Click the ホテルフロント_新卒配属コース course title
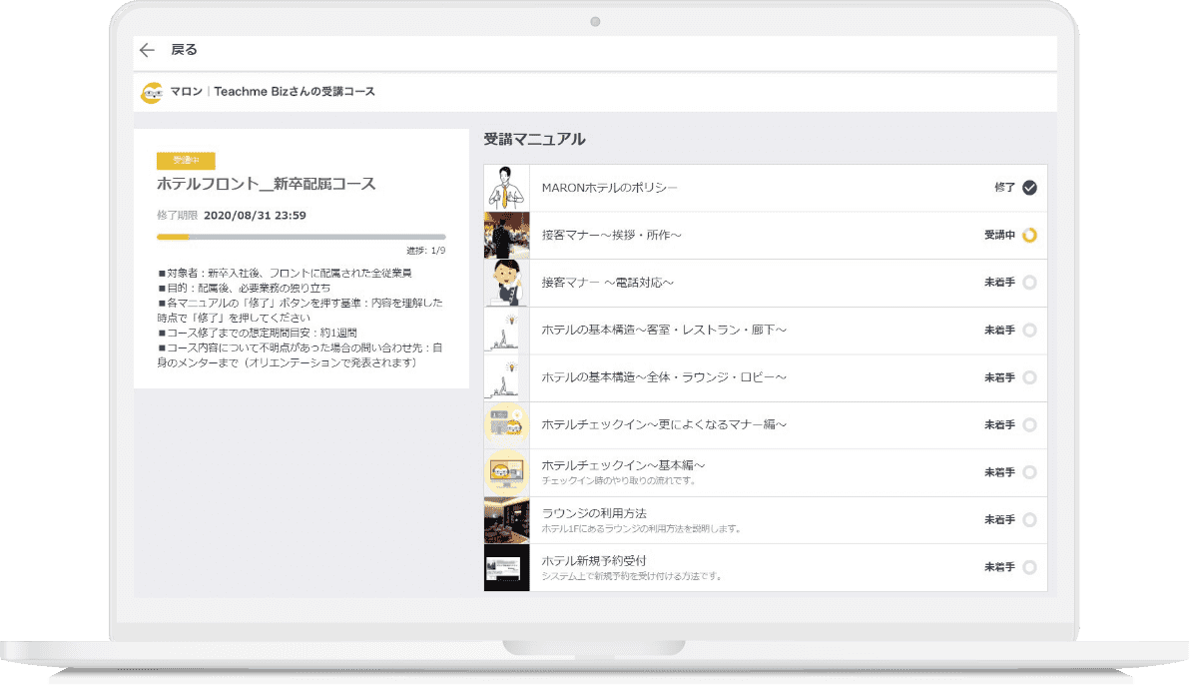Image resolution: width=1190 pixels, height=686 pixels. point(266,185)
